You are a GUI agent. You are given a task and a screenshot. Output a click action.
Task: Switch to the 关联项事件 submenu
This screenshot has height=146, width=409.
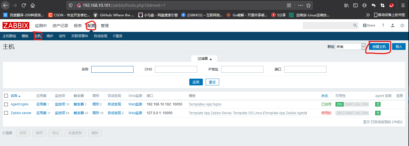(80, 36)
